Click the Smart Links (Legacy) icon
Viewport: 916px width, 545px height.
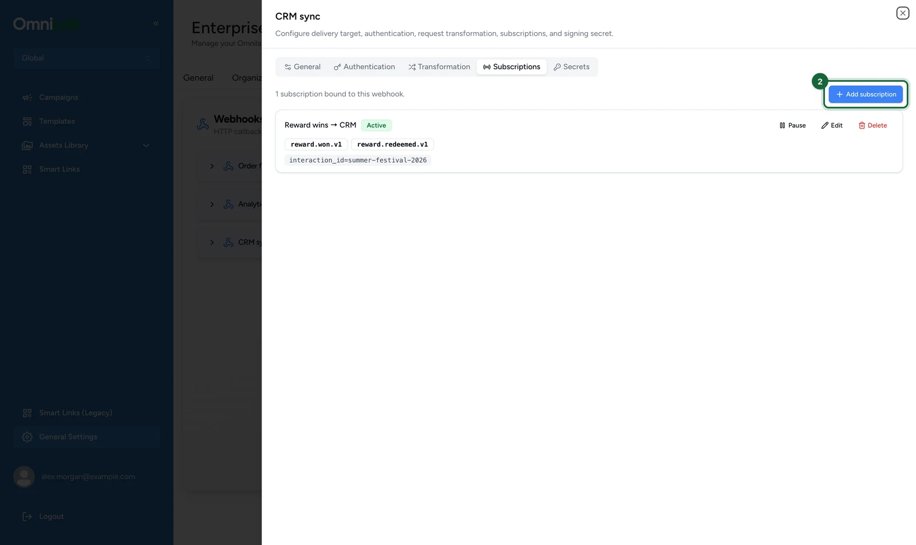click(x=27, y=413)
